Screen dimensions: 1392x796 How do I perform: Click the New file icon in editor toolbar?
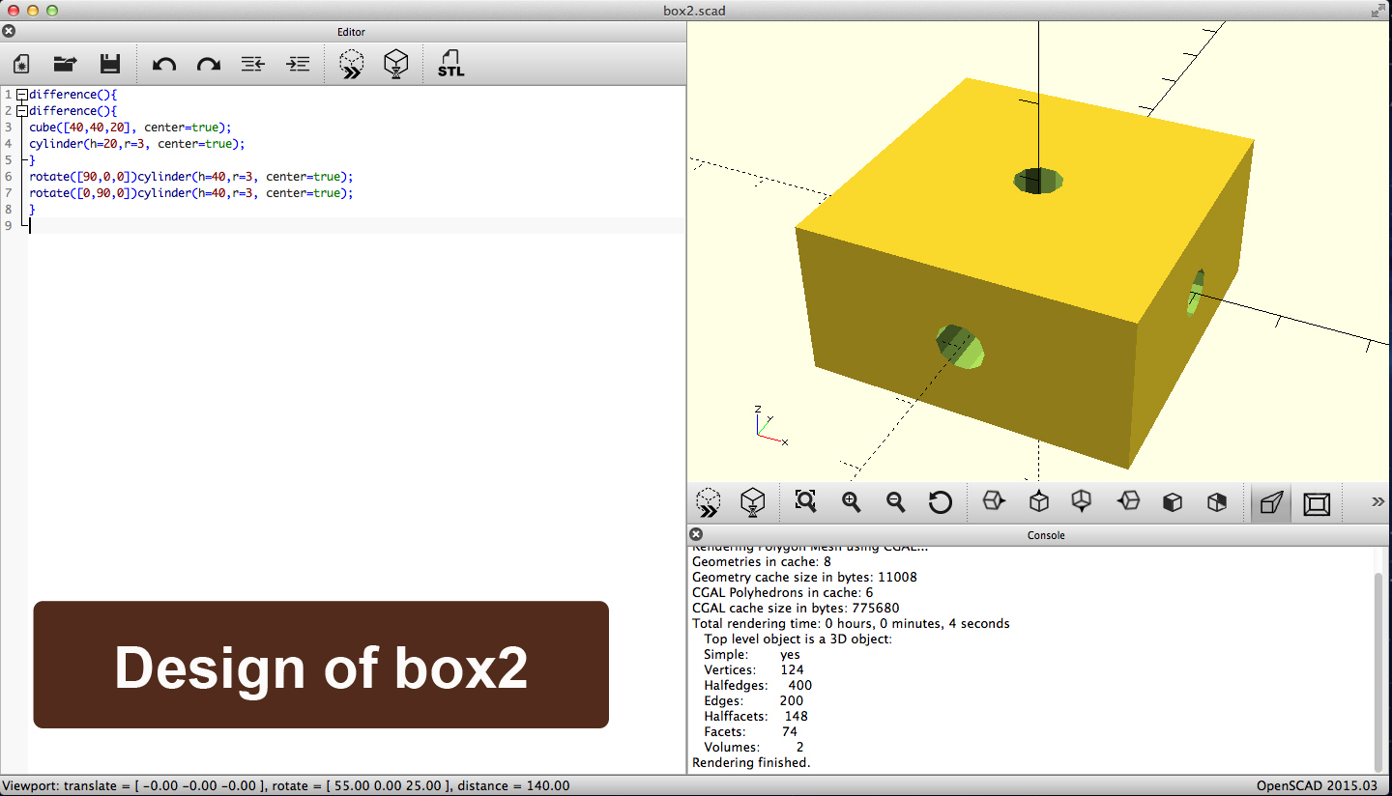[x=21, y=65]
